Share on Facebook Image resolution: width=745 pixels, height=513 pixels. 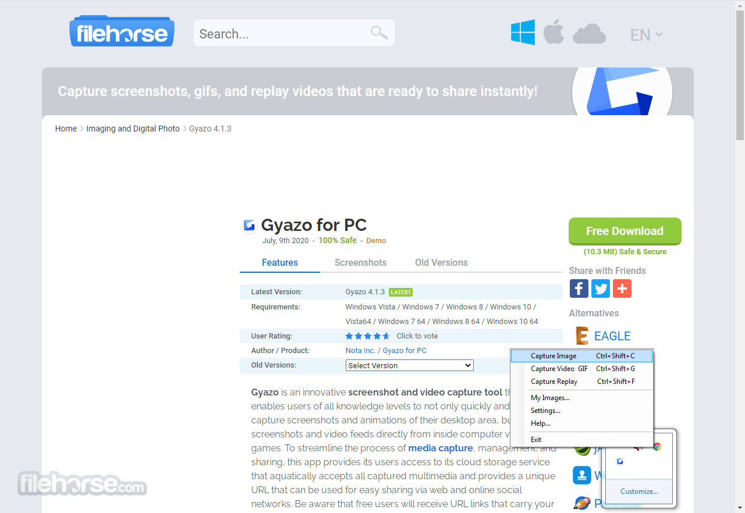pyautogui.click(x=579, y=288)
